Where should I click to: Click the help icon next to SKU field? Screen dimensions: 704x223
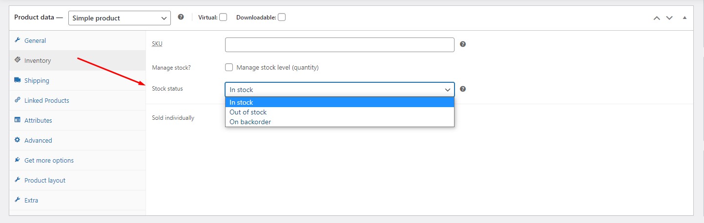(463, 44)
